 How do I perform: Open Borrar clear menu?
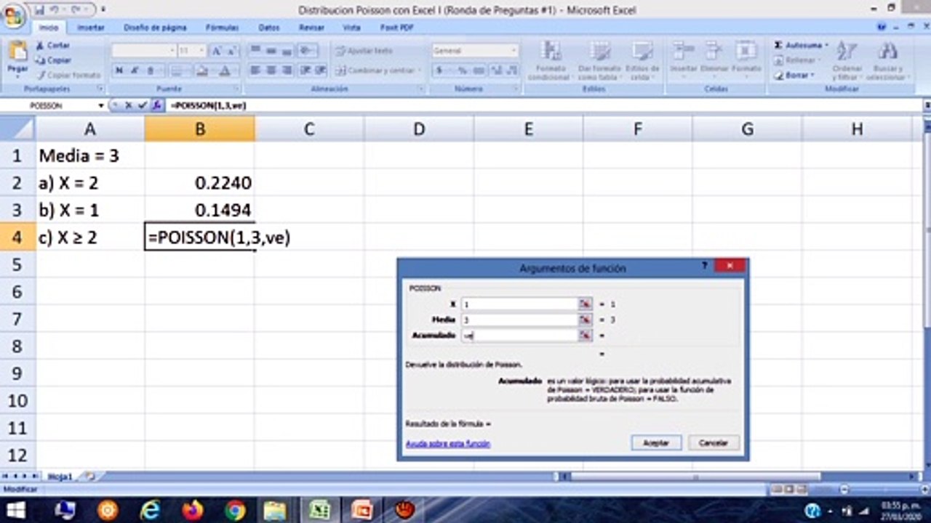click(x=796, y=75)
